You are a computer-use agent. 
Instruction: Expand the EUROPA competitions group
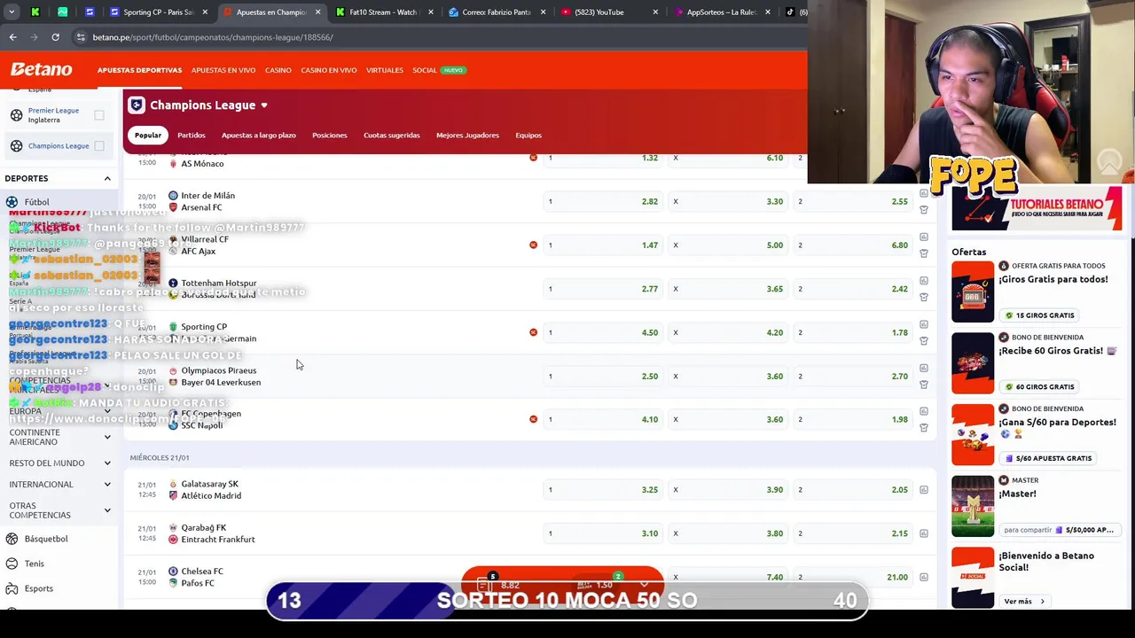(x=107, y=411)
